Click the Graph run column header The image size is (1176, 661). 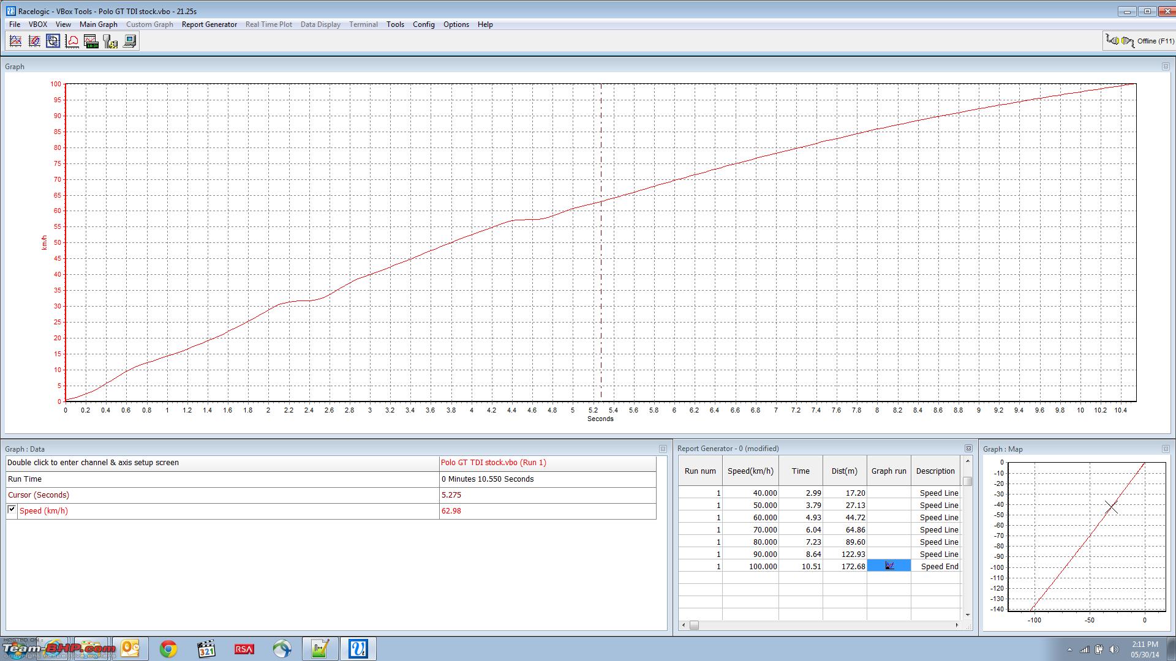pyautogui.click(x=889, y=471)
